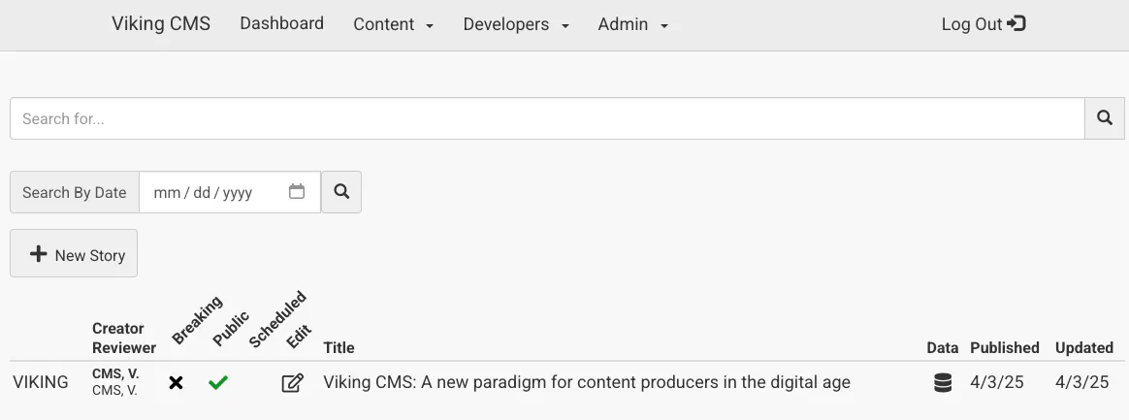Click the Published column header
The height and width of the screenshot is (420, 1129).
1004,347
